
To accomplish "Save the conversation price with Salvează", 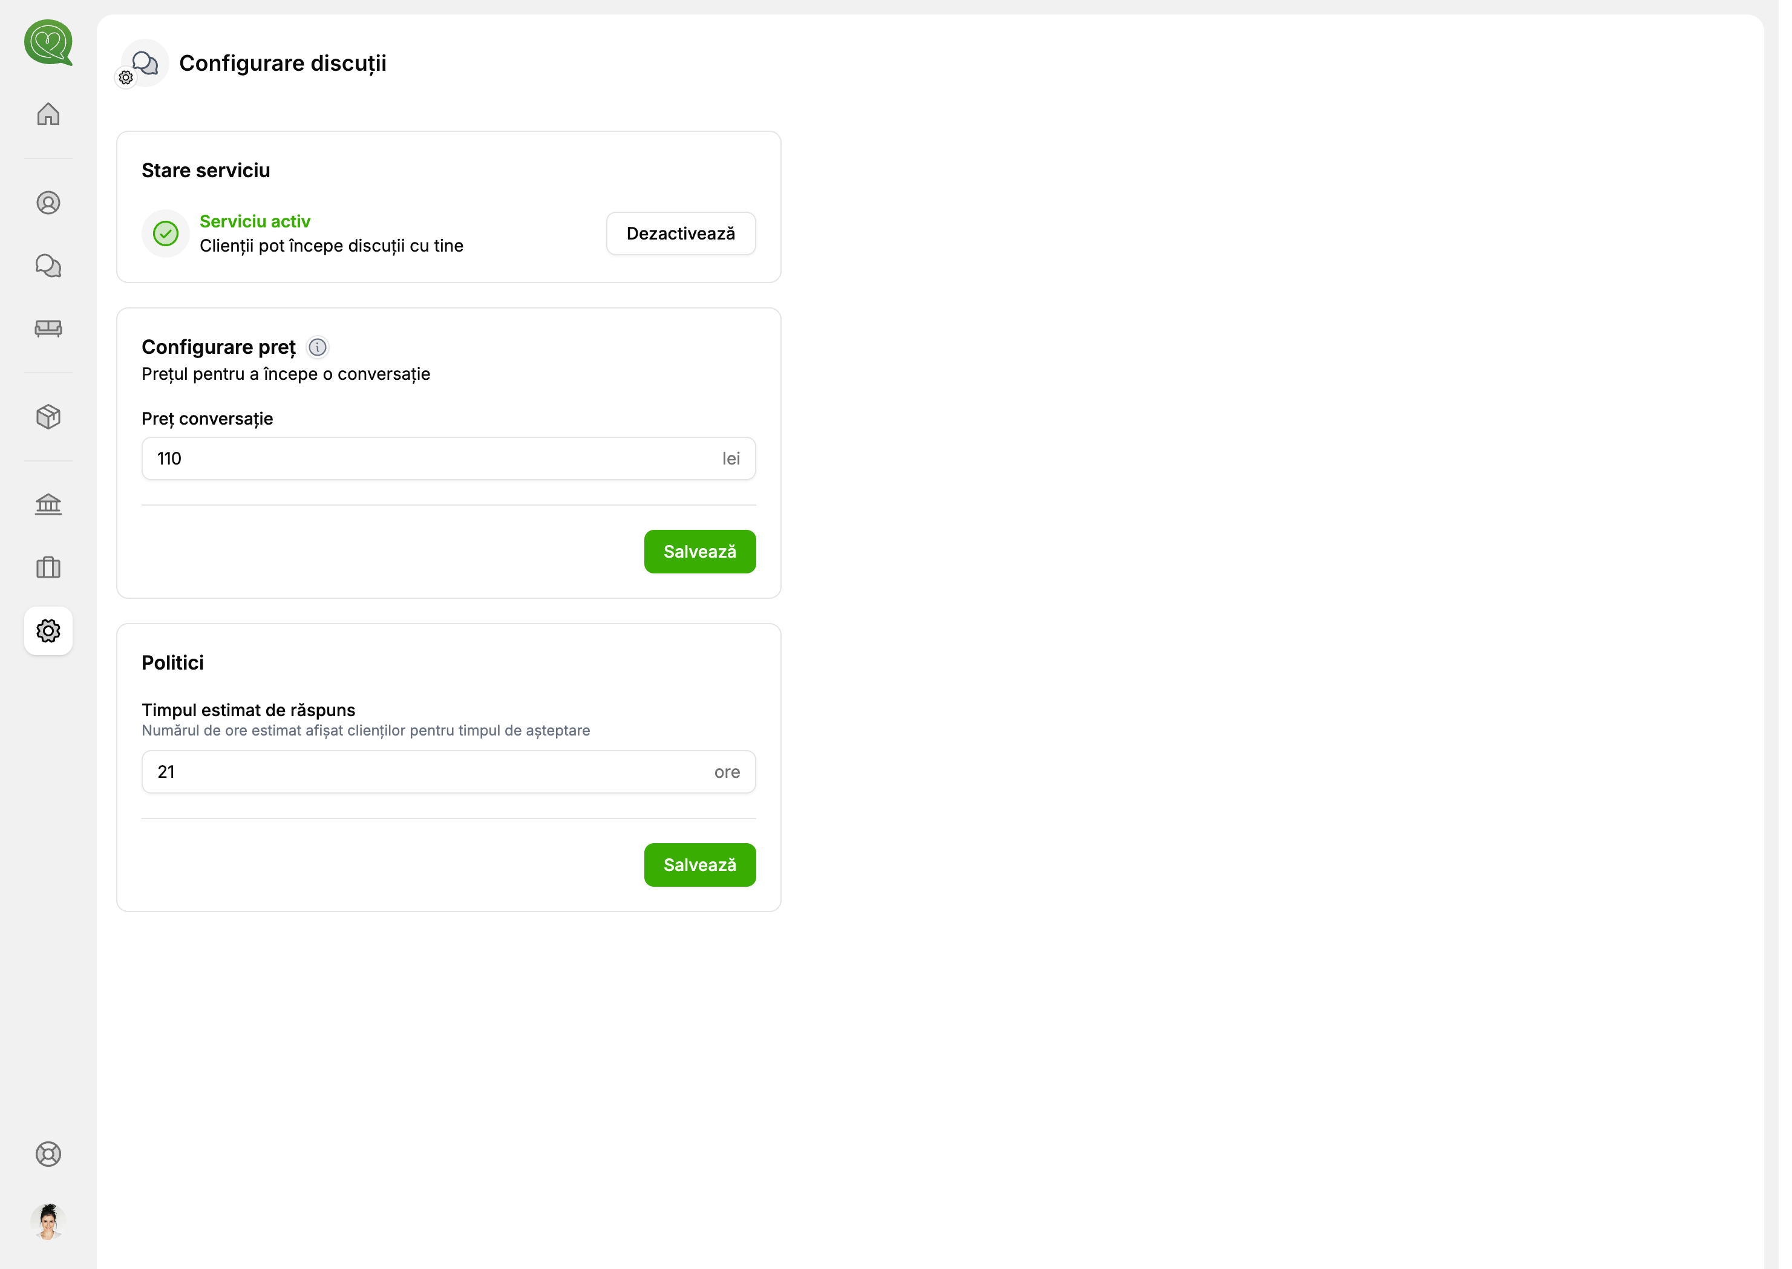I will click(x=699, y=552).
